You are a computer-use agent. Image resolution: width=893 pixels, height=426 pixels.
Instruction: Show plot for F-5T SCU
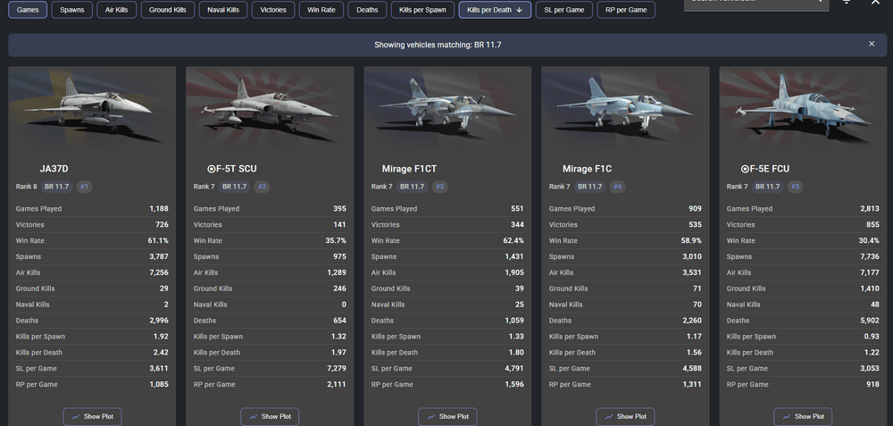[270, 416]
